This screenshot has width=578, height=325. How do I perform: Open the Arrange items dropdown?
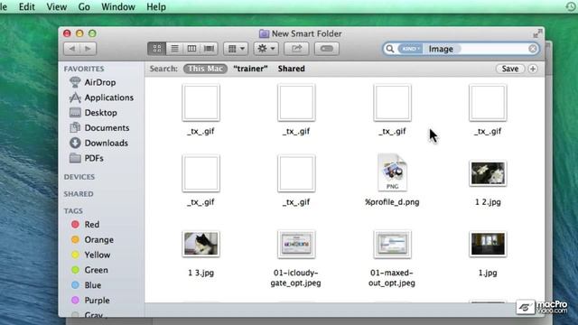tap(236, 49)
